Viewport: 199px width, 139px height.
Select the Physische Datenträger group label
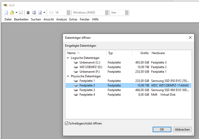click(86, 76)
